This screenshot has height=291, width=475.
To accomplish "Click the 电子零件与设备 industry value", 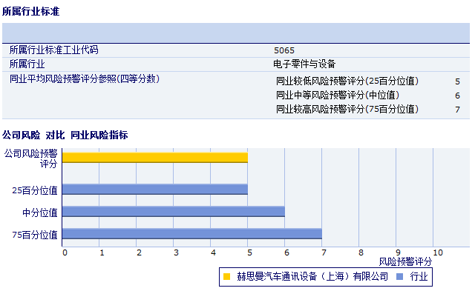I will point(304,64).
